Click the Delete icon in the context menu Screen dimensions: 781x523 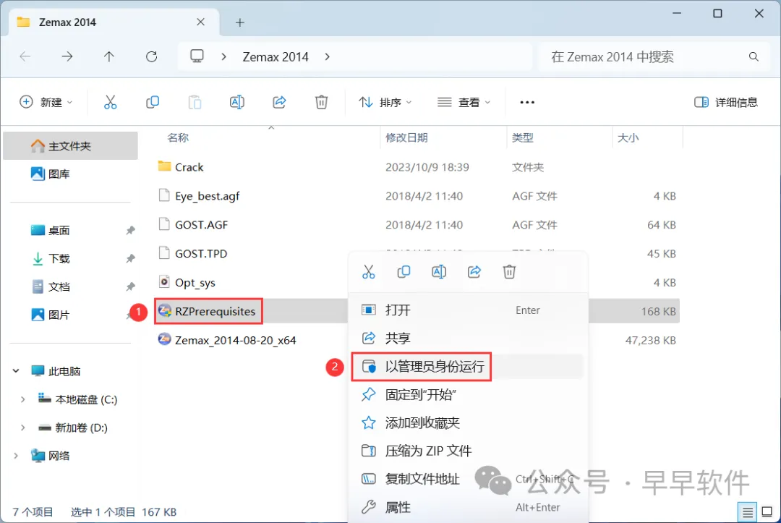pos(509,272)
